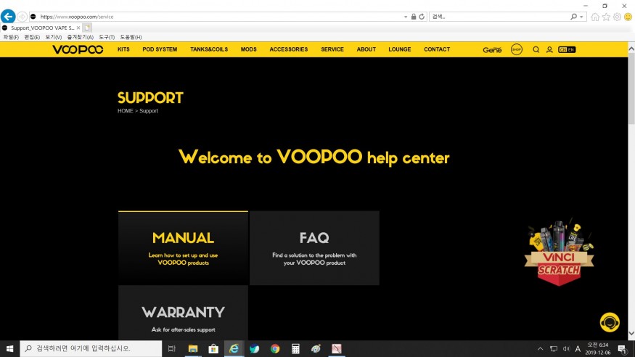Click the VINCI SCRATCH promo banner

coord(559,253)
